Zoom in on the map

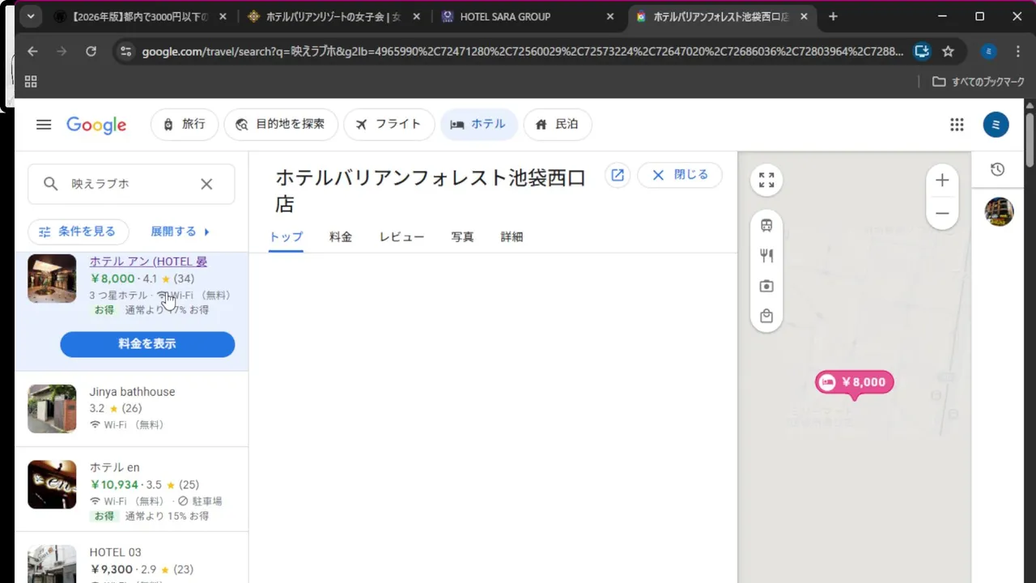coord(942,181)
